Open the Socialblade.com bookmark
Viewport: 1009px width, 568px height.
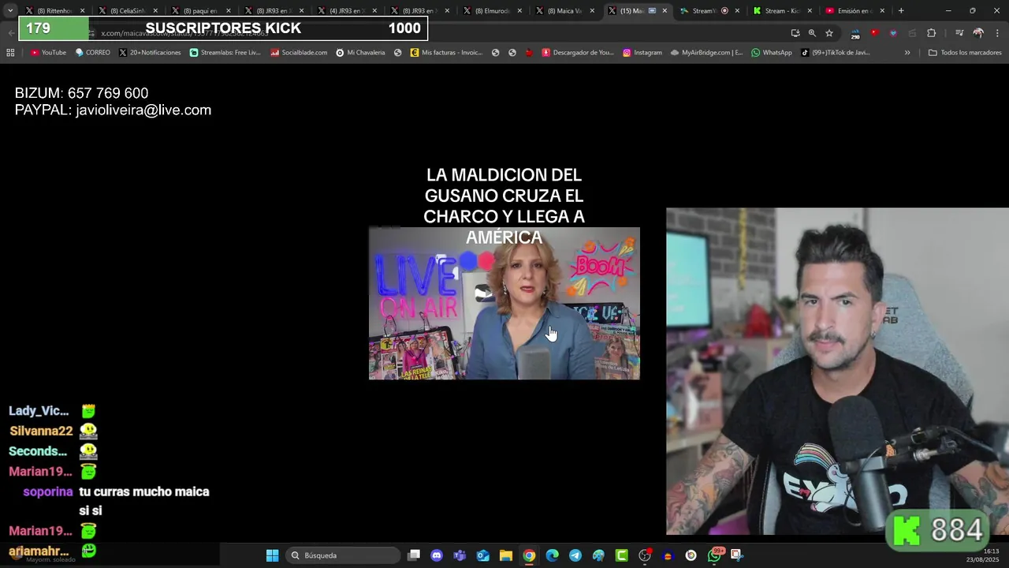tap(299, 53)
